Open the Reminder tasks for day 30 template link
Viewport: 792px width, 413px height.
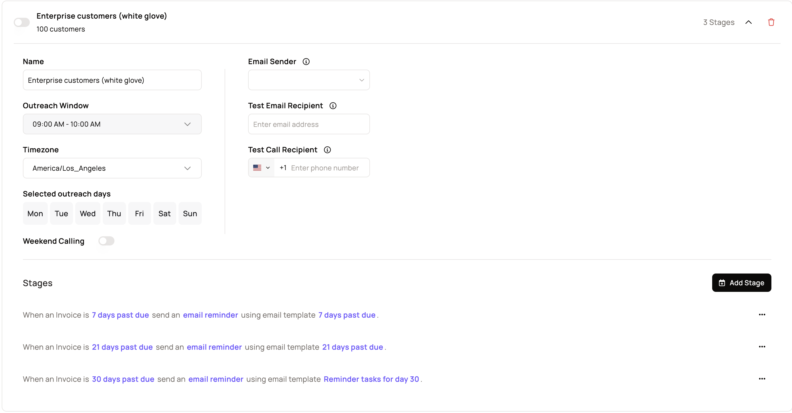tap(371, 379)
